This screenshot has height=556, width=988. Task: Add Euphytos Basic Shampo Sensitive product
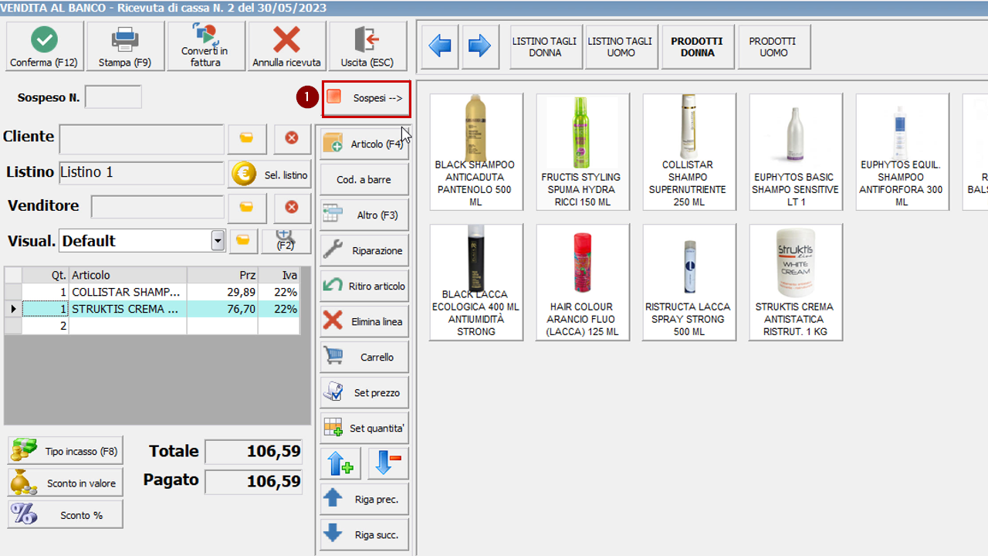pos(796,152)
